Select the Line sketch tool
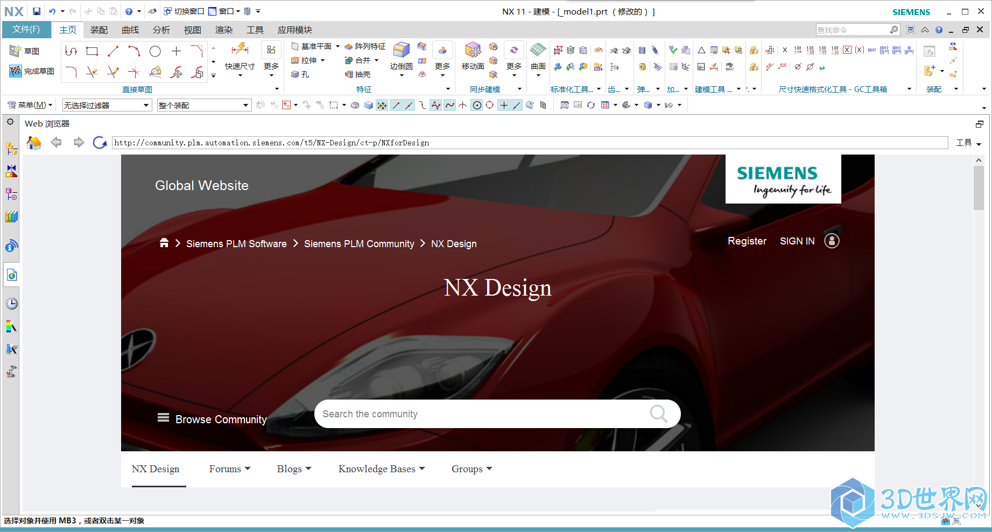The image size is (992, 532). click(113, 51)
